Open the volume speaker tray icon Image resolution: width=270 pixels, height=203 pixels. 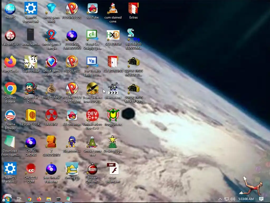click(233, 199)
